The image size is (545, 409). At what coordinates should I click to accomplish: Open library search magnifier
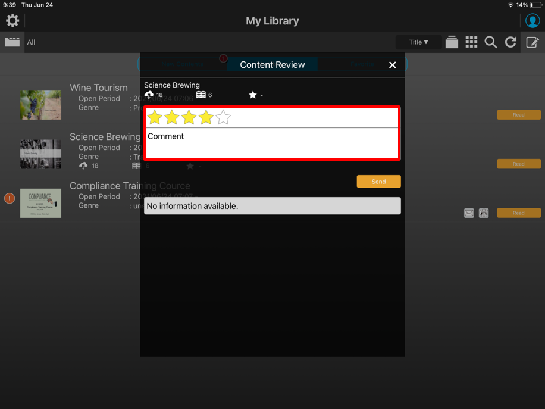click(491, 42)
